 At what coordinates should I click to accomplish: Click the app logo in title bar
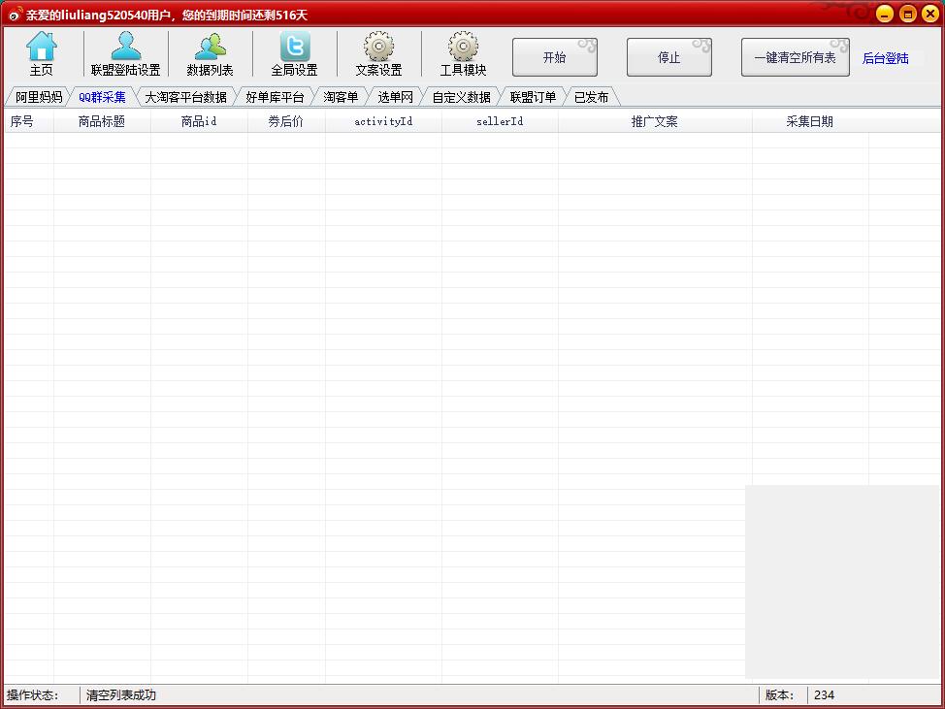[x=15, y=14]
